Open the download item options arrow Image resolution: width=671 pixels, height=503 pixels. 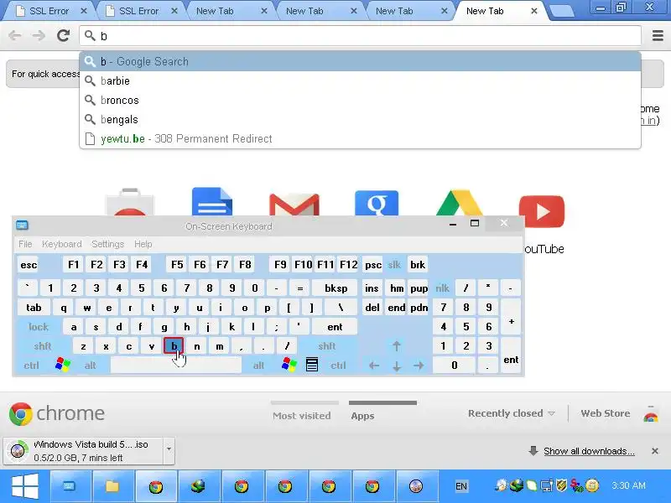[x=169, y=449]
